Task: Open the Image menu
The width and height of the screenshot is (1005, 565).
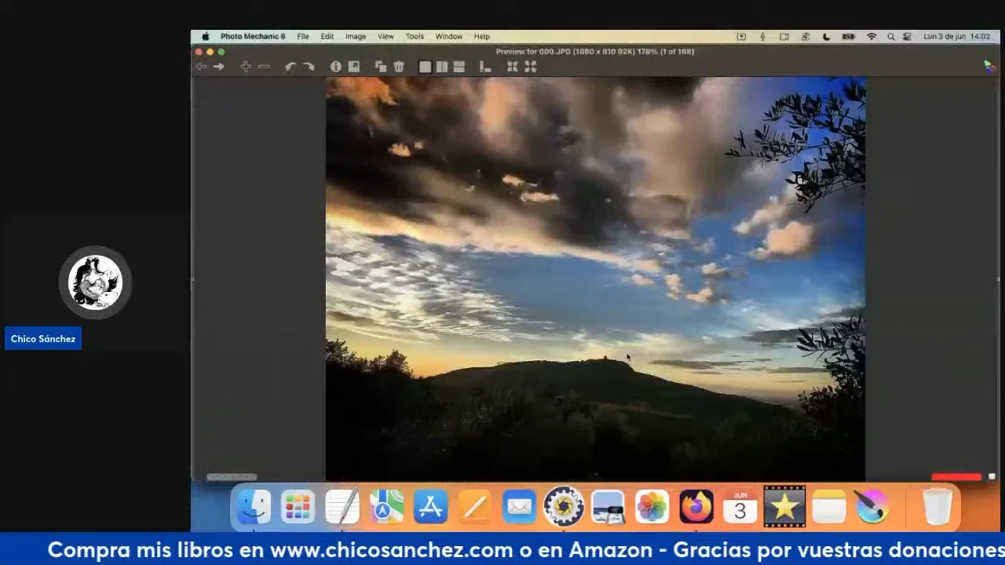Action: pyautogui.click(x=356, y=36)
